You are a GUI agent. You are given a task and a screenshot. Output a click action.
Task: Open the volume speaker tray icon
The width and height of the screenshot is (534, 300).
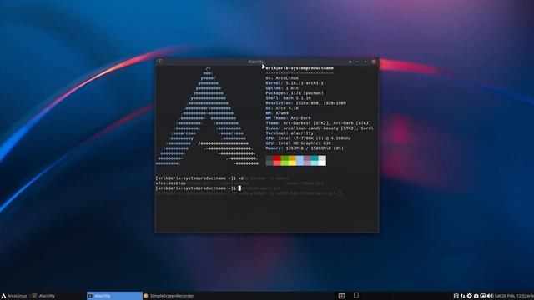pos(490,296)
